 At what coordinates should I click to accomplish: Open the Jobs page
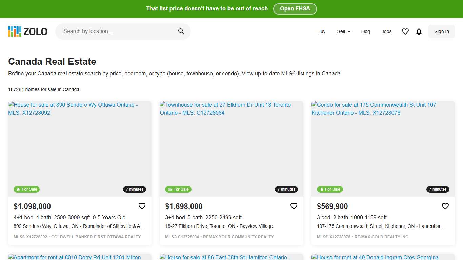[386, 31]
